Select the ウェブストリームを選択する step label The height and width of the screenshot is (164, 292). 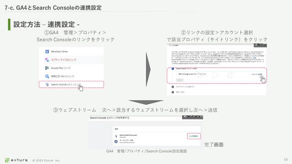pyautogui.click(x=185, y=87)
